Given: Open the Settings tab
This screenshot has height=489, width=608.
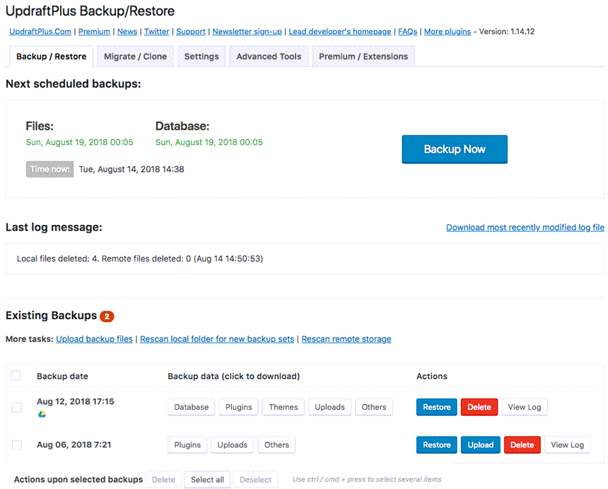Looking at the screenshot, I should 202,56.
